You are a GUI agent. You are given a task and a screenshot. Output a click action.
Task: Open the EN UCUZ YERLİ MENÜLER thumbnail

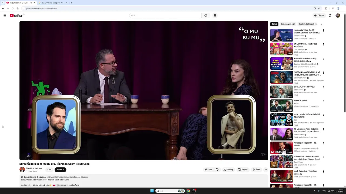[x=281, y=49]
